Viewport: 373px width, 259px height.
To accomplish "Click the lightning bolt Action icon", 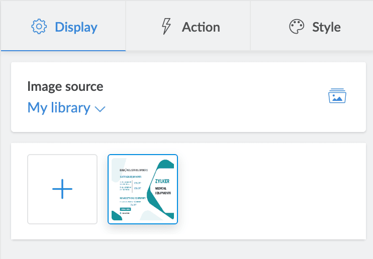I will tap(166, 27).
